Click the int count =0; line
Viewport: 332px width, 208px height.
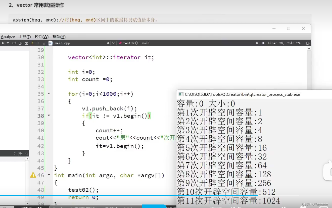(90, 79)
